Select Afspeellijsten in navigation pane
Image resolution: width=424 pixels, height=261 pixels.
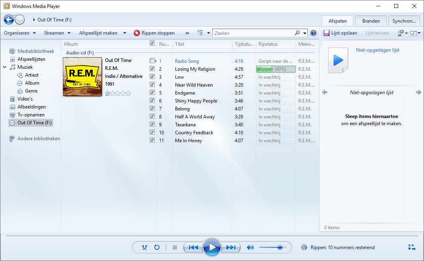[31, 59]
